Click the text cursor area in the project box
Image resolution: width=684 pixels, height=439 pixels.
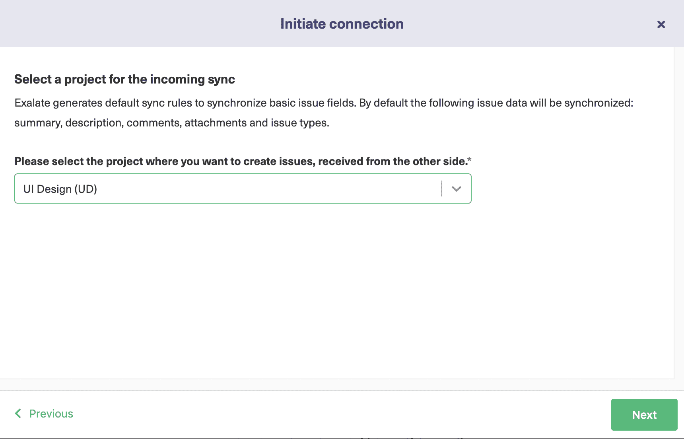click(x=442, y=188)
